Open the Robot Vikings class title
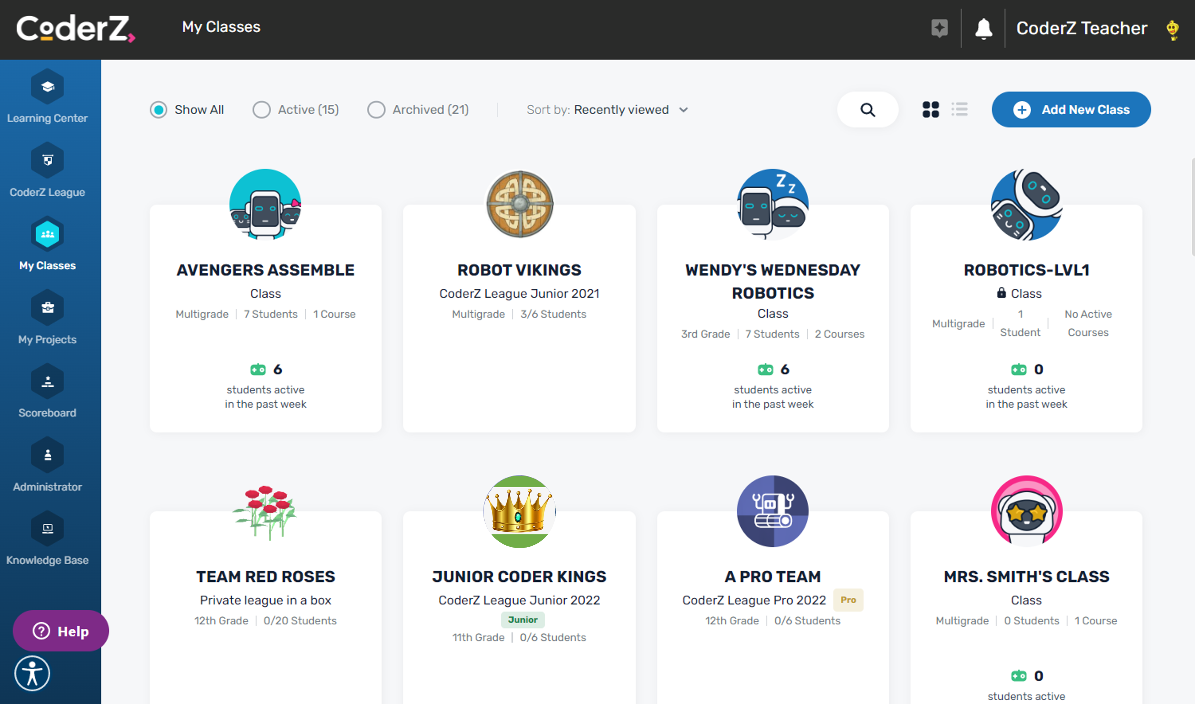The width and height of the screenshot is (1195, 704). 520,270
